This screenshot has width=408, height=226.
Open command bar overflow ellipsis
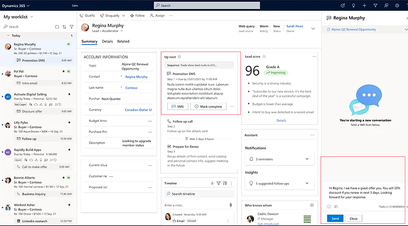[171, 15]
